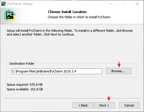The width and height of the screenshot is (144, 112).
Task: Click the Choose Install Location heading
Action: 67,12
